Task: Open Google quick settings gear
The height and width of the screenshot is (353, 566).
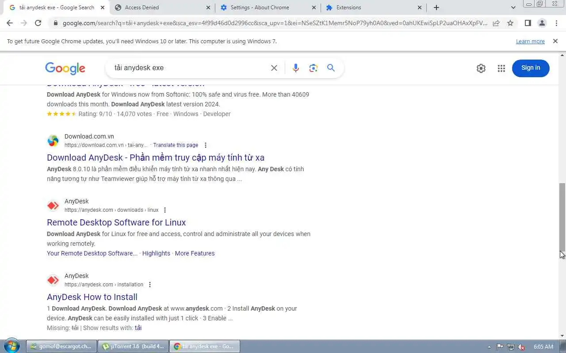Action: point(481,68)
